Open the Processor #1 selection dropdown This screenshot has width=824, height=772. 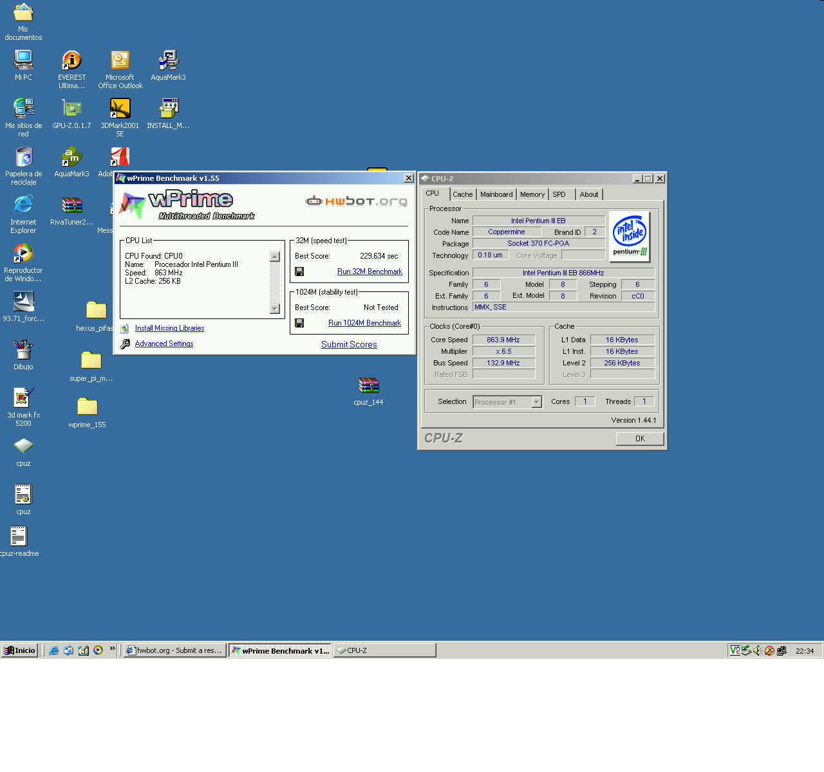point(536,402)
